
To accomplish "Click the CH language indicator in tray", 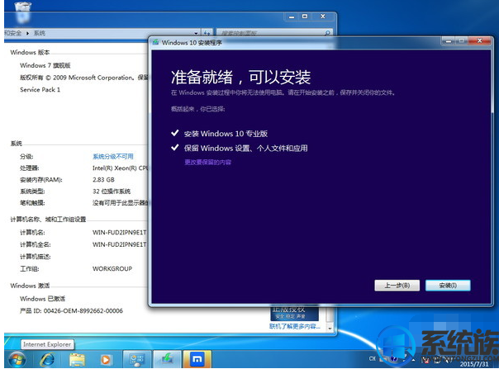I will tap(372, 359).
